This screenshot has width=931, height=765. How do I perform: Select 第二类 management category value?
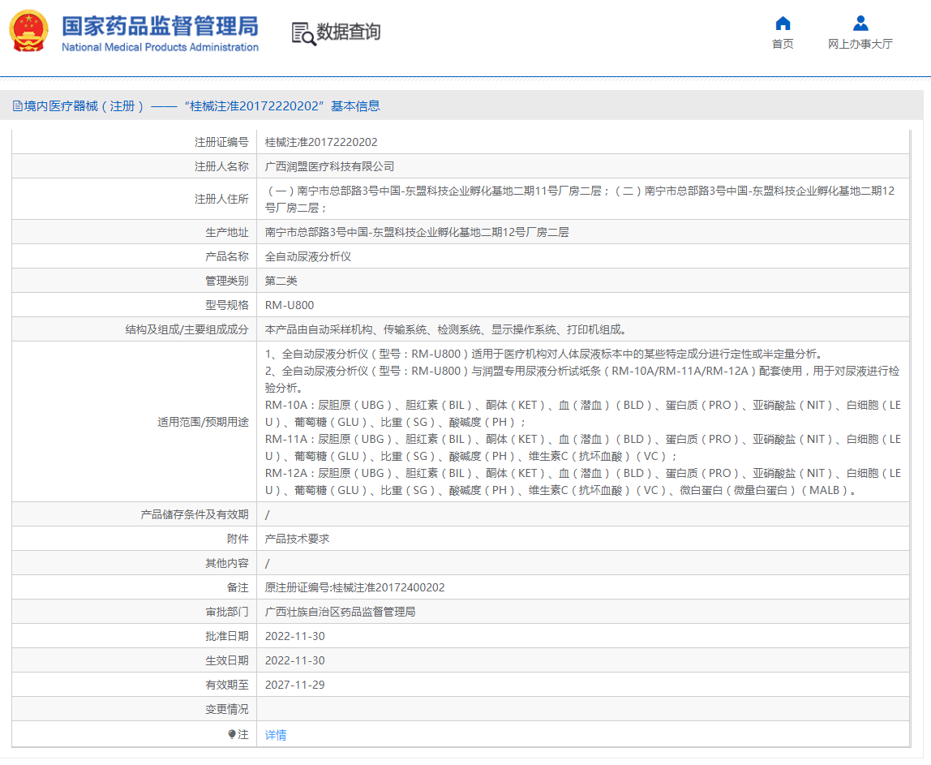tap(281, 281)
